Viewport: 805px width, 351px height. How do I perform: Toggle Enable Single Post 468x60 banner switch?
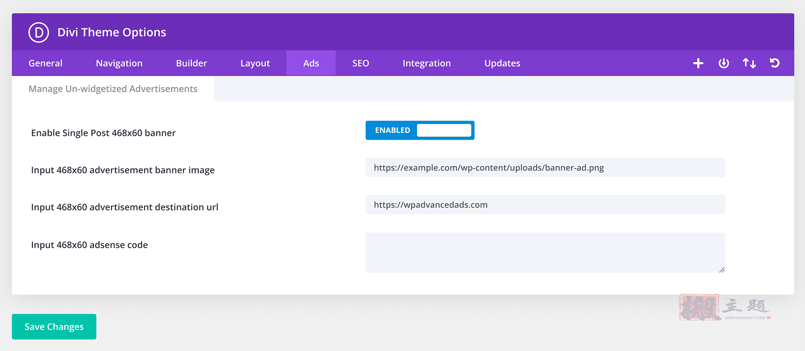click(420, 130)
